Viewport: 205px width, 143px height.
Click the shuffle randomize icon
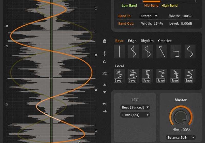coord(105,73)
